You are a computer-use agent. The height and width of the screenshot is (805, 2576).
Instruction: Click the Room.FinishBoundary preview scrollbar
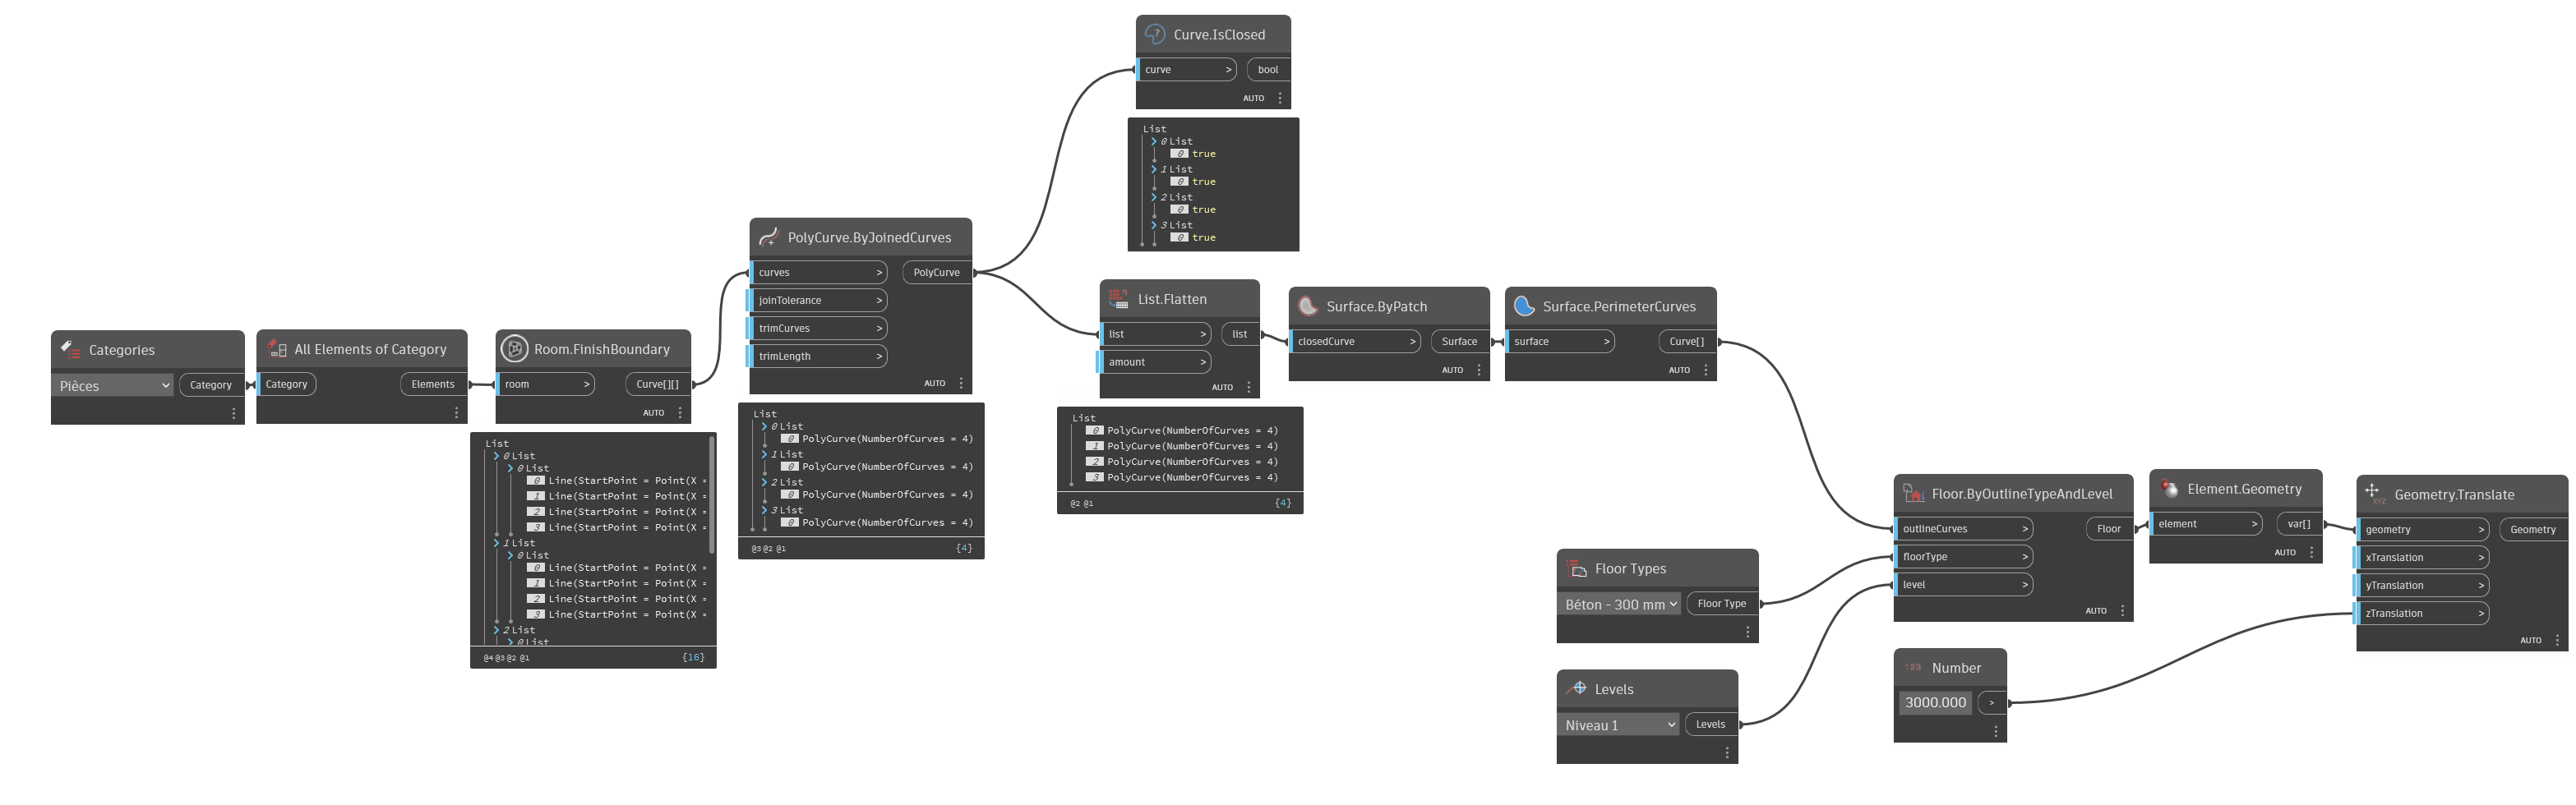point(712,495)
